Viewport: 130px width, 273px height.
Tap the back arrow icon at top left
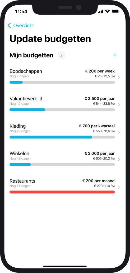click(9, 26)
